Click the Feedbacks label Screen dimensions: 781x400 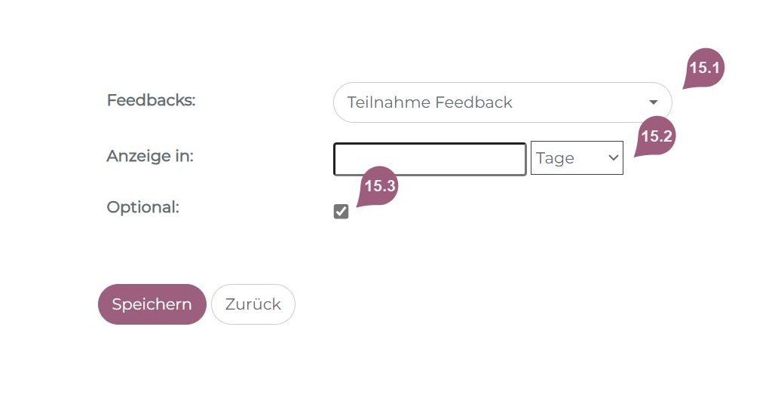click(151, 100)
